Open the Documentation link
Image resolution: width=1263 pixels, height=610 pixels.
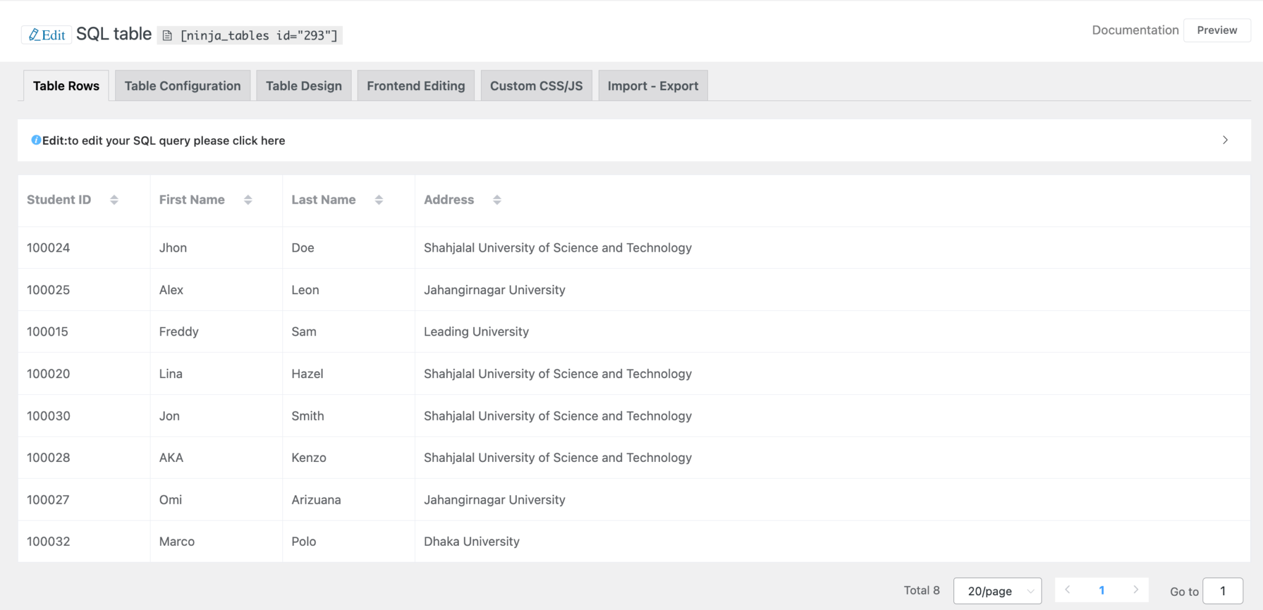(x=1135, y=30)
